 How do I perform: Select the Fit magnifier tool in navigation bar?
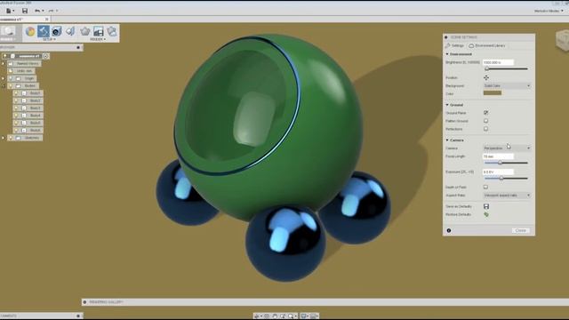(x=292, y=316)
